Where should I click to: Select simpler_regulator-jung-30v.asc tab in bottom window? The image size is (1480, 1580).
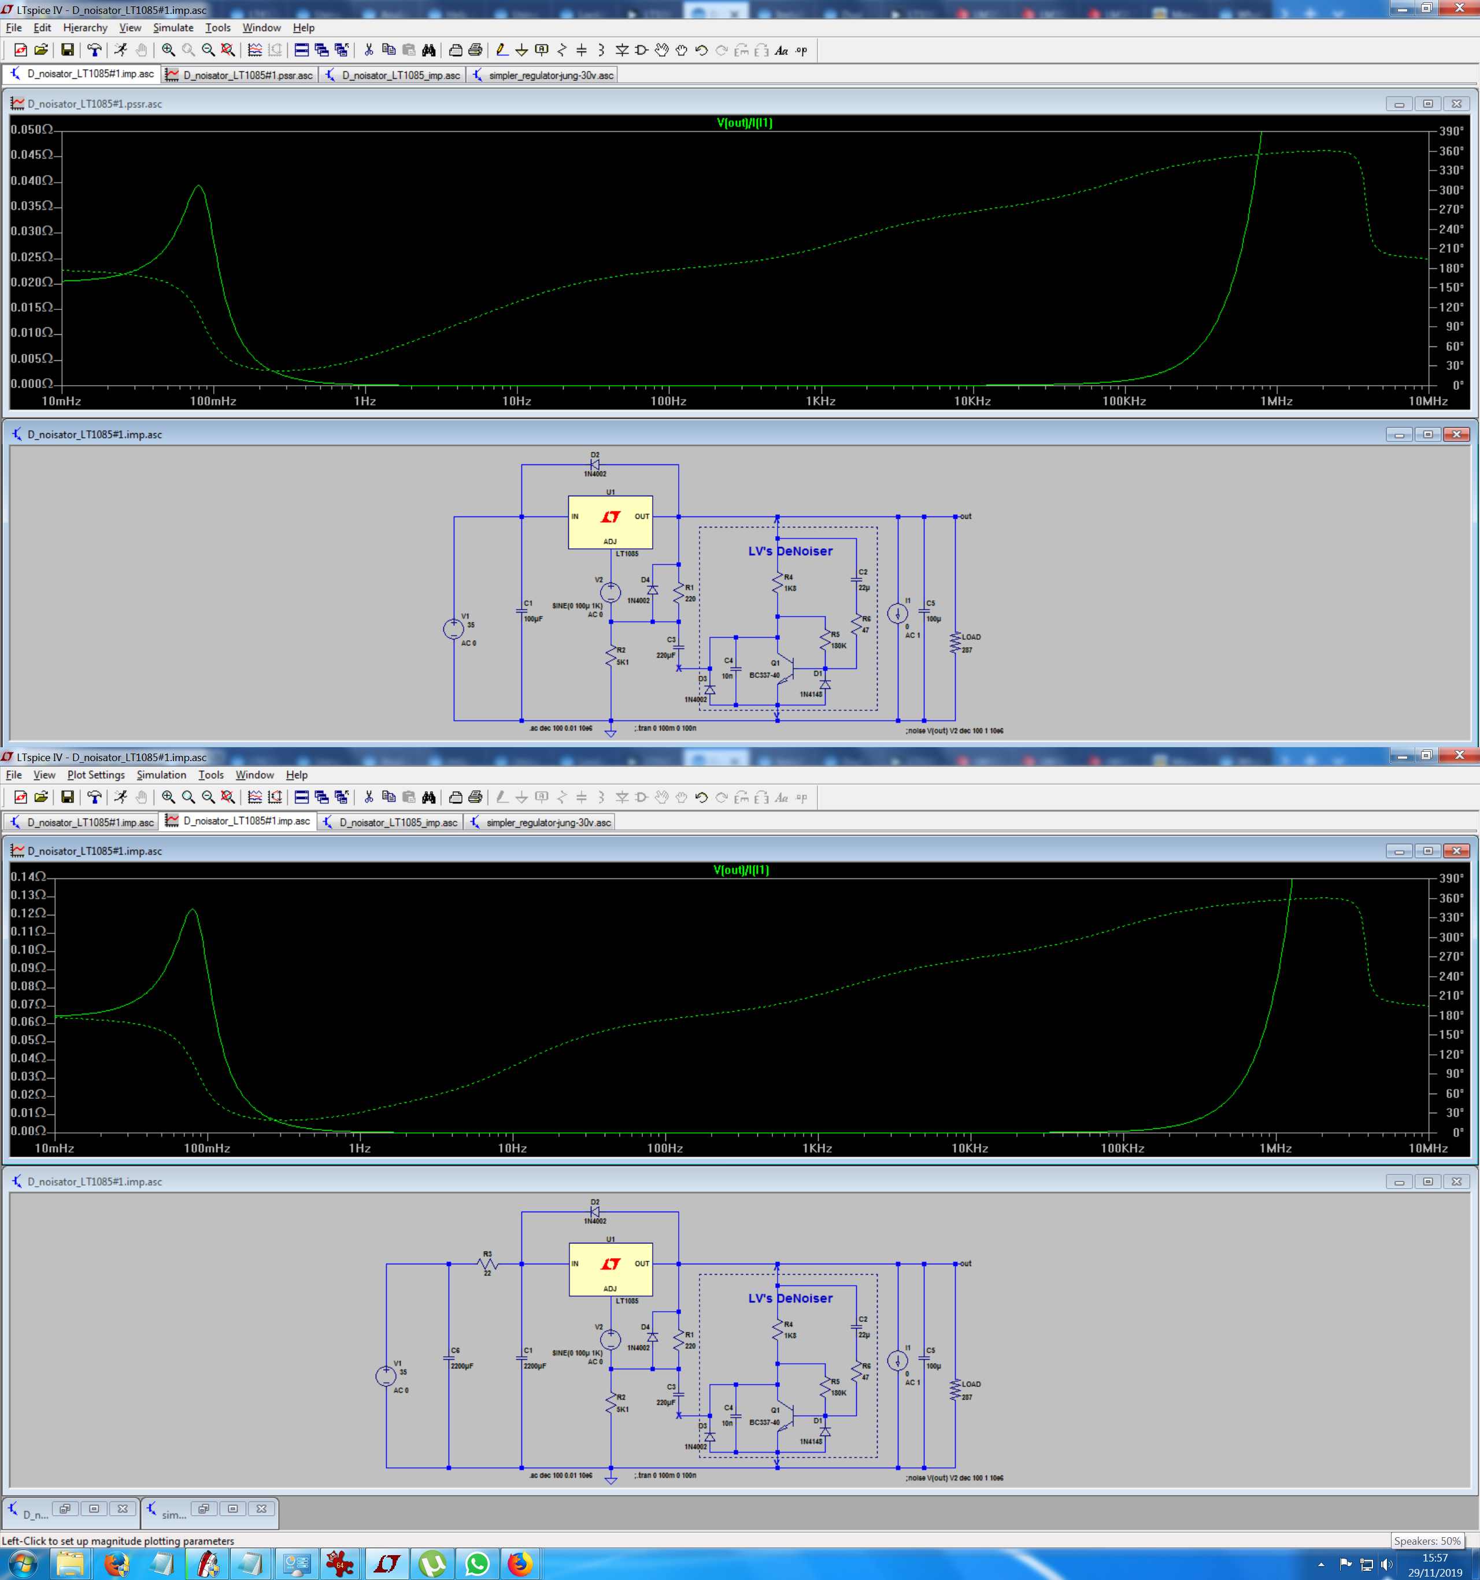point(540,822)
